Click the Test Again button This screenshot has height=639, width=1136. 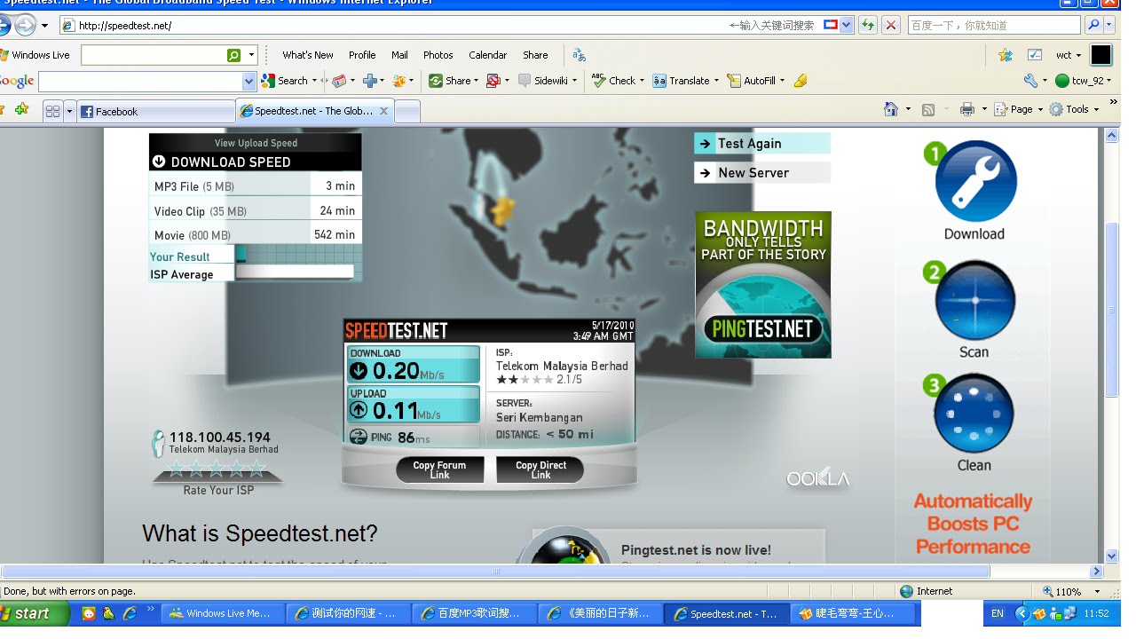pos(762,144)
